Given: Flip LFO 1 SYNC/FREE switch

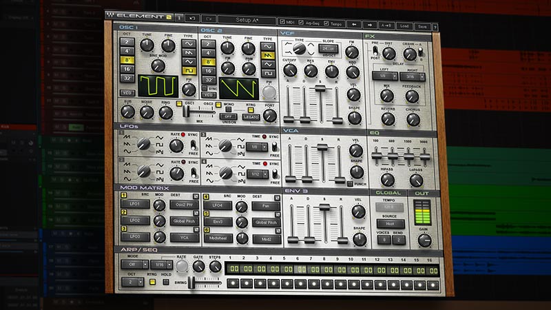Looking at the screenshot, I should pos(193,145).
